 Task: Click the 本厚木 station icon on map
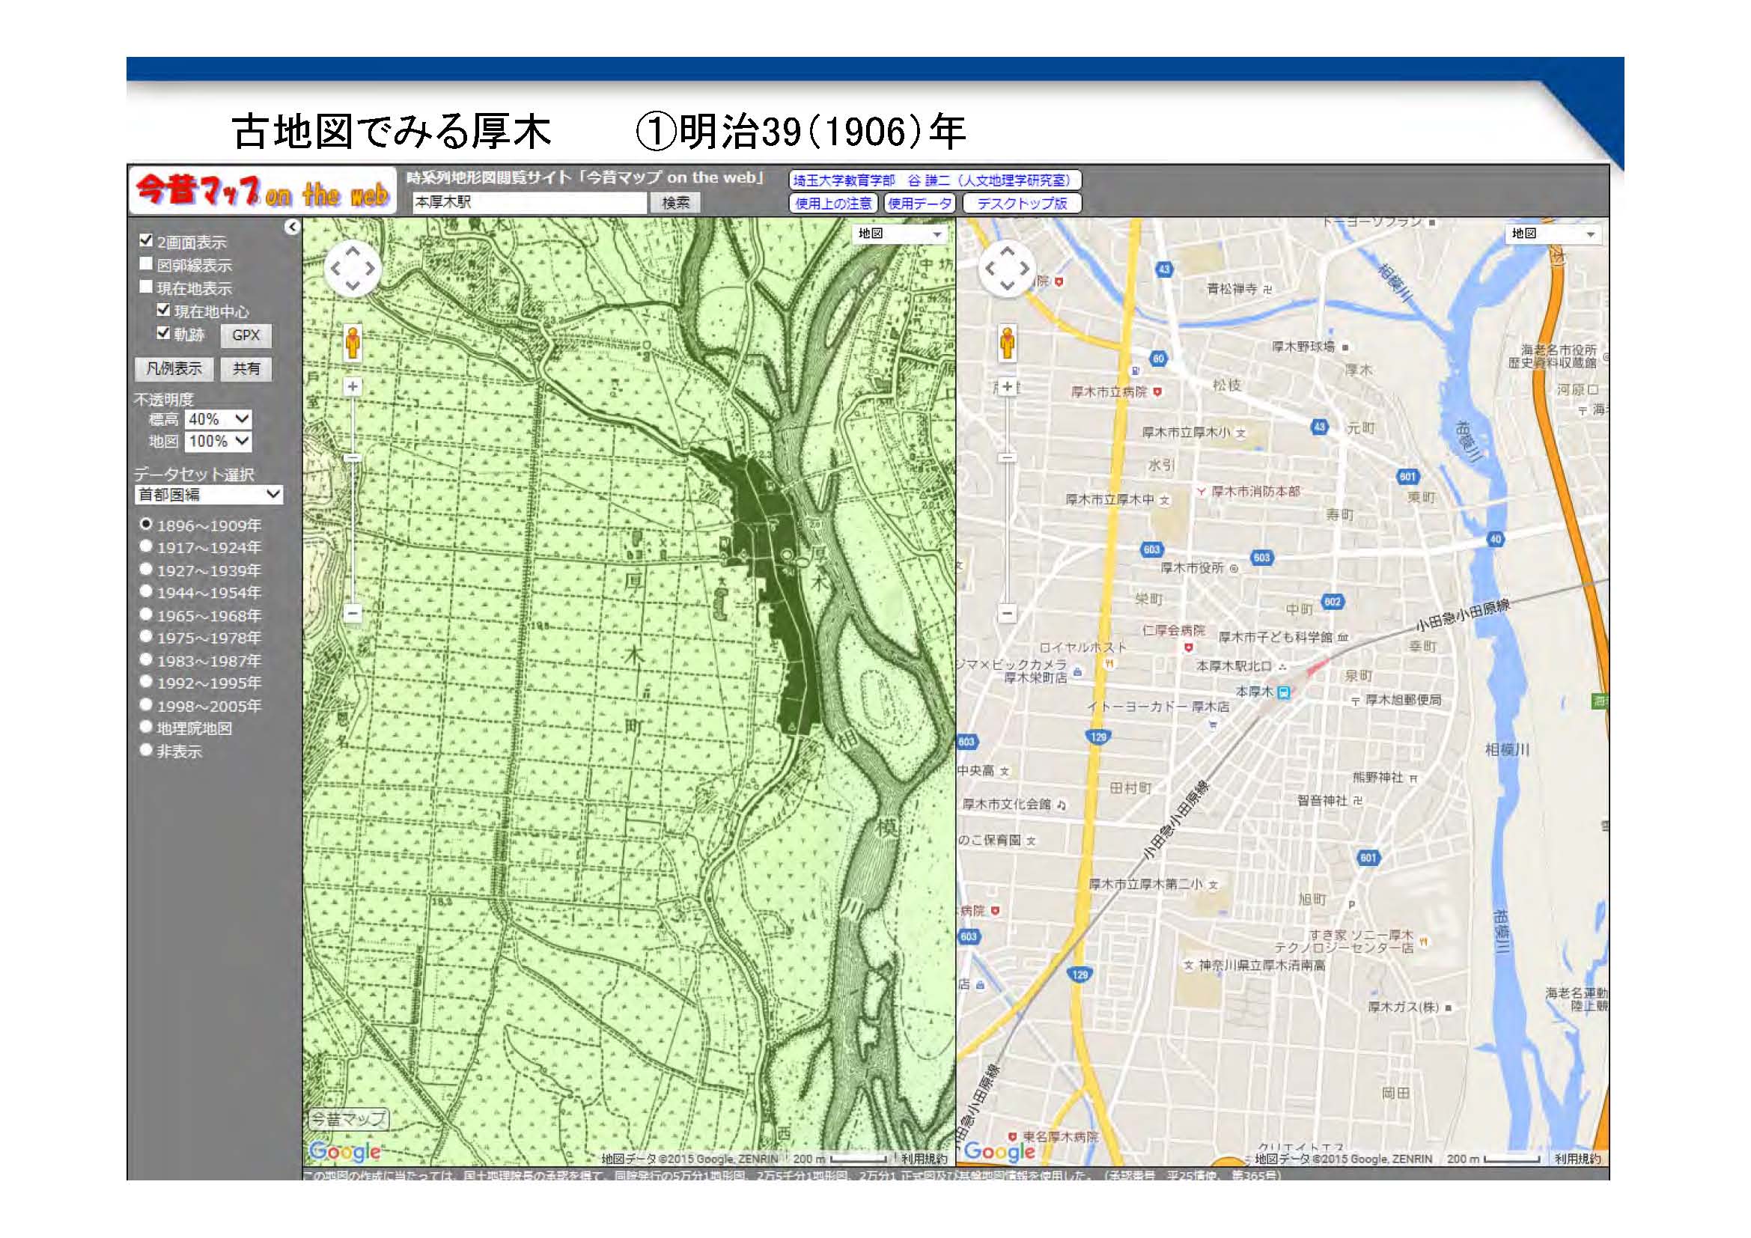pyautogui.click(x=1284, y=692)
